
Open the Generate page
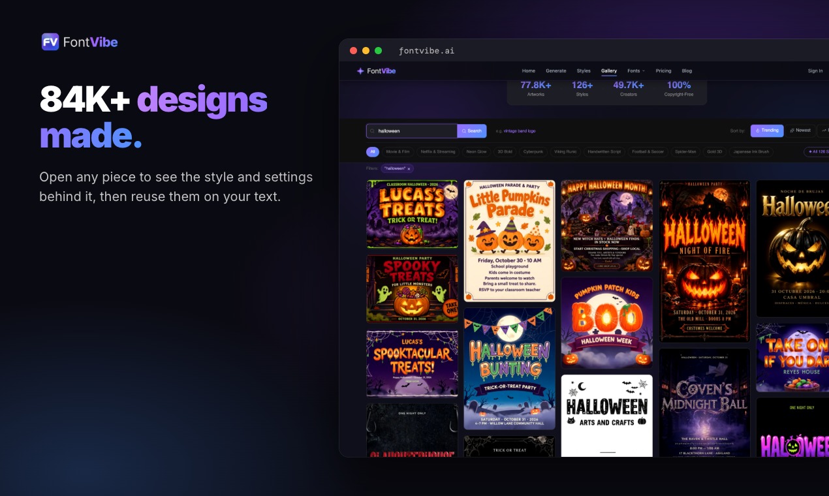click(x=556, y=71)
